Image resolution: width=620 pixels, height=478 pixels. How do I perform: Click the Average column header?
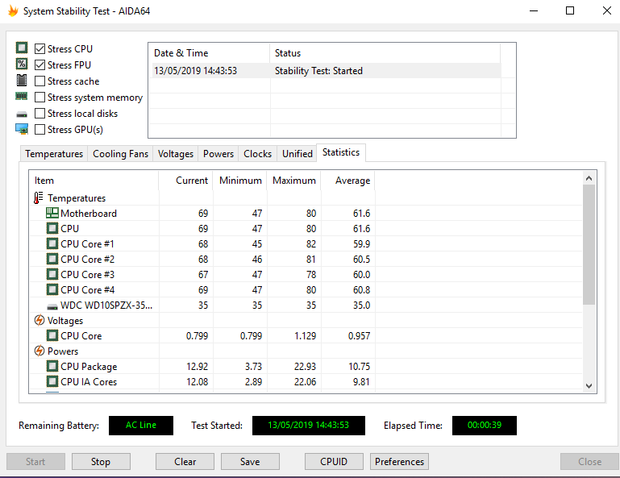pyautogui.click(x=348, y=181)
